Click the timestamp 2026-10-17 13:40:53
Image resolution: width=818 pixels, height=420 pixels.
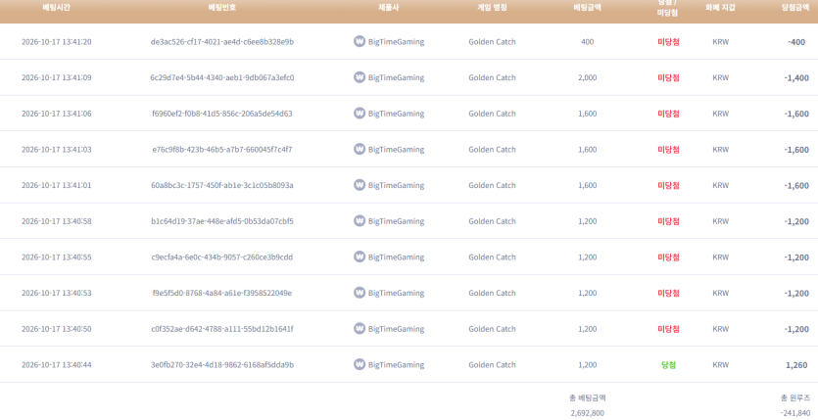pyautogui.click(x=57, y=293)
